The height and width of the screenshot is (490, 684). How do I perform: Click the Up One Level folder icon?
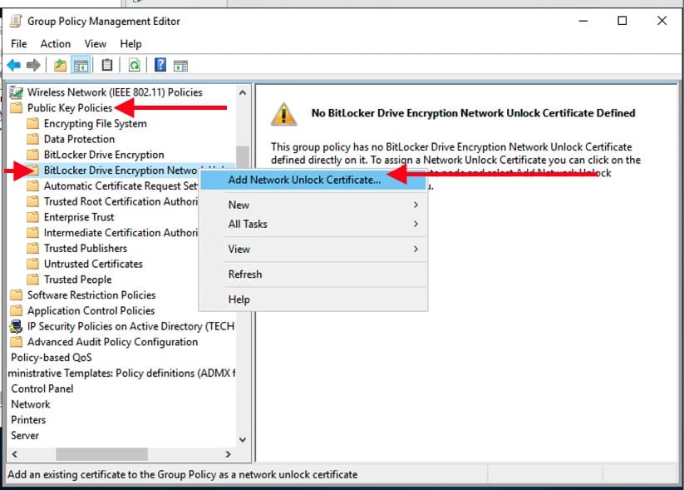(60, 65)
